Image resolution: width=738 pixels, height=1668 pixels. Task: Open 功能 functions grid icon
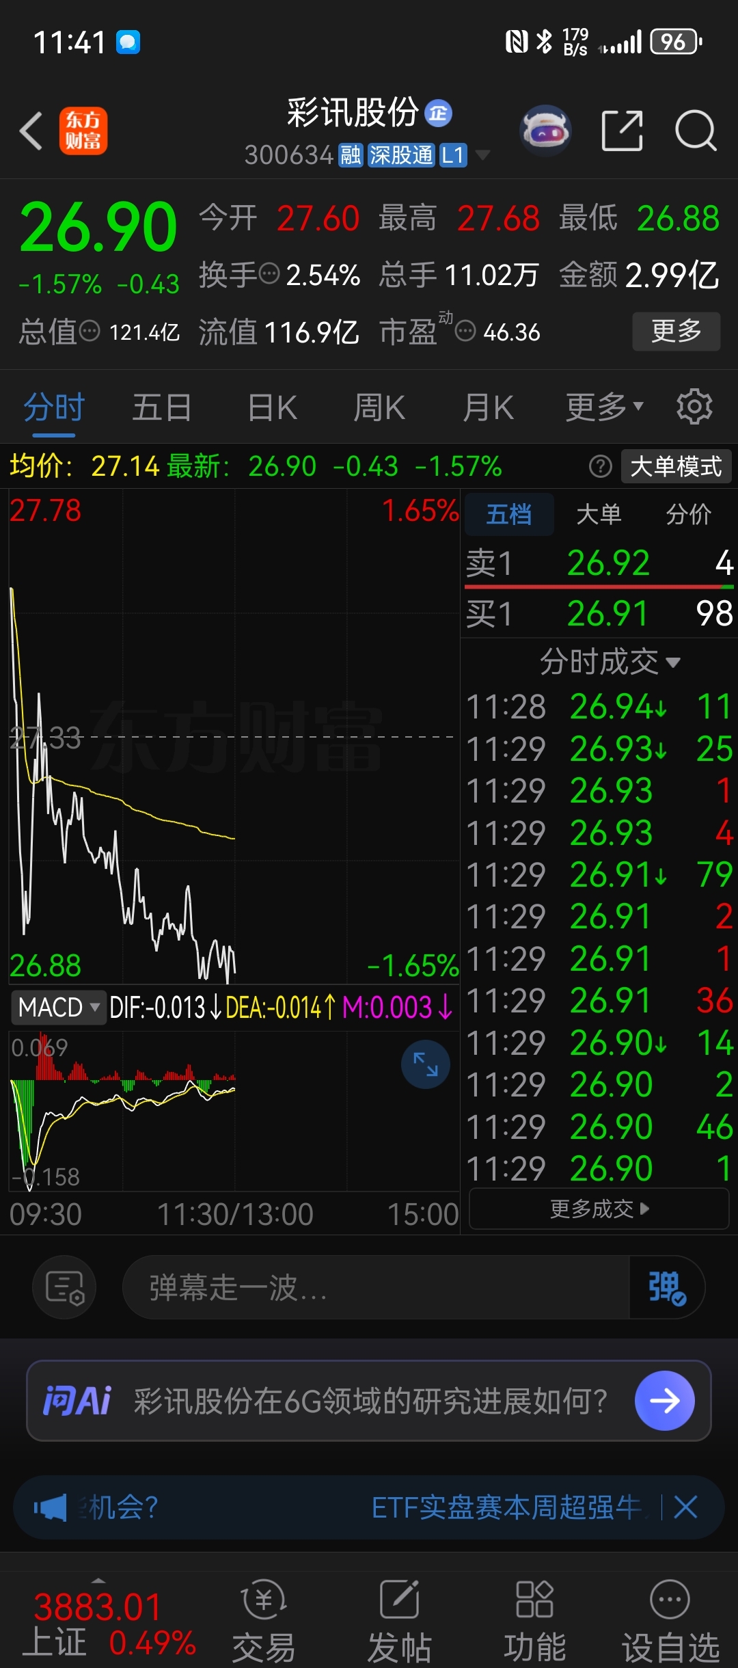pos(534,1621)
